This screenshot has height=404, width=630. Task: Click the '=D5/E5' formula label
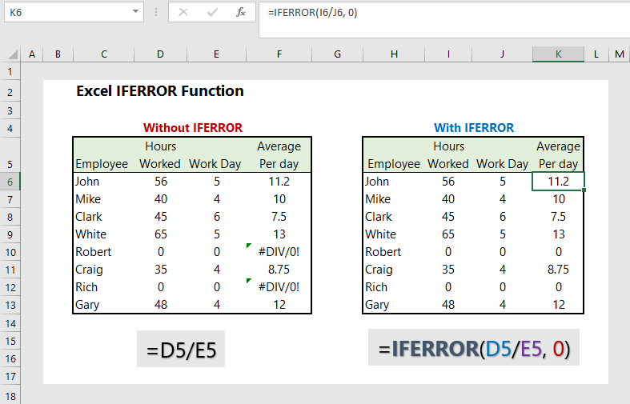point(181,349)
